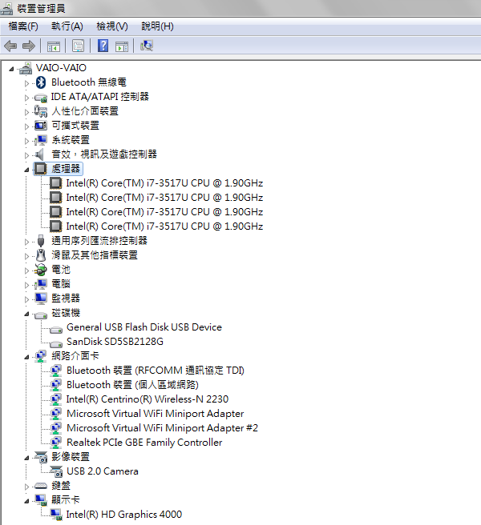Select SanDisk SD5SB2128G drive
The height and width of the screenshot is (525, 481).
pos(115,342)
